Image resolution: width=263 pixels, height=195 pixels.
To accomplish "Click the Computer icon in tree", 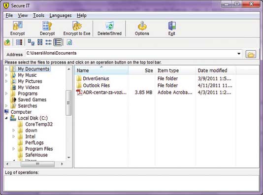I will tap(7, 112).
